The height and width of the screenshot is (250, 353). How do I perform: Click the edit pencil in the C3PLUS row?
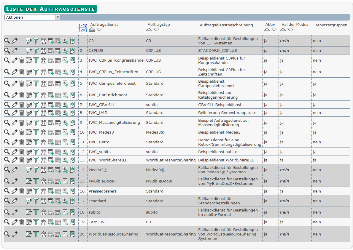click(x=15, y=51)
